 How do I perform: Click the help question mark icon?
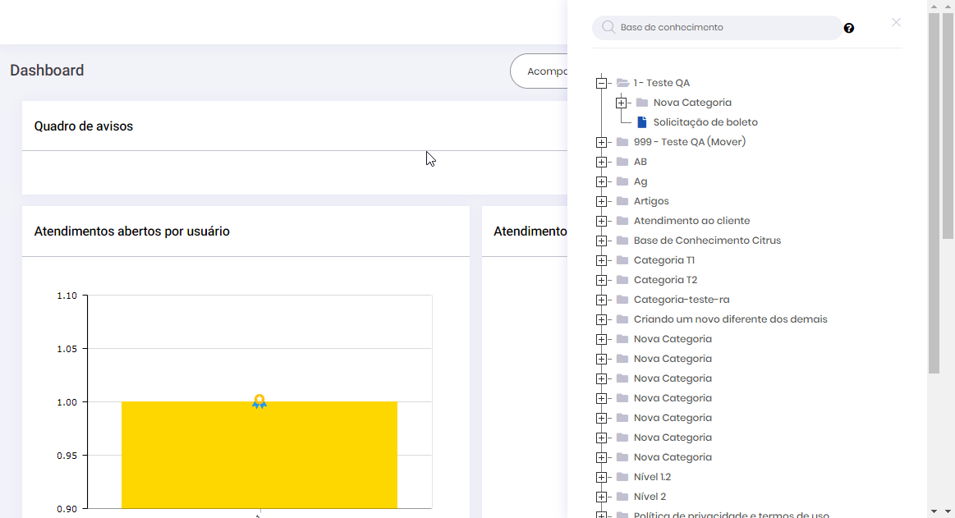[849, 28]
